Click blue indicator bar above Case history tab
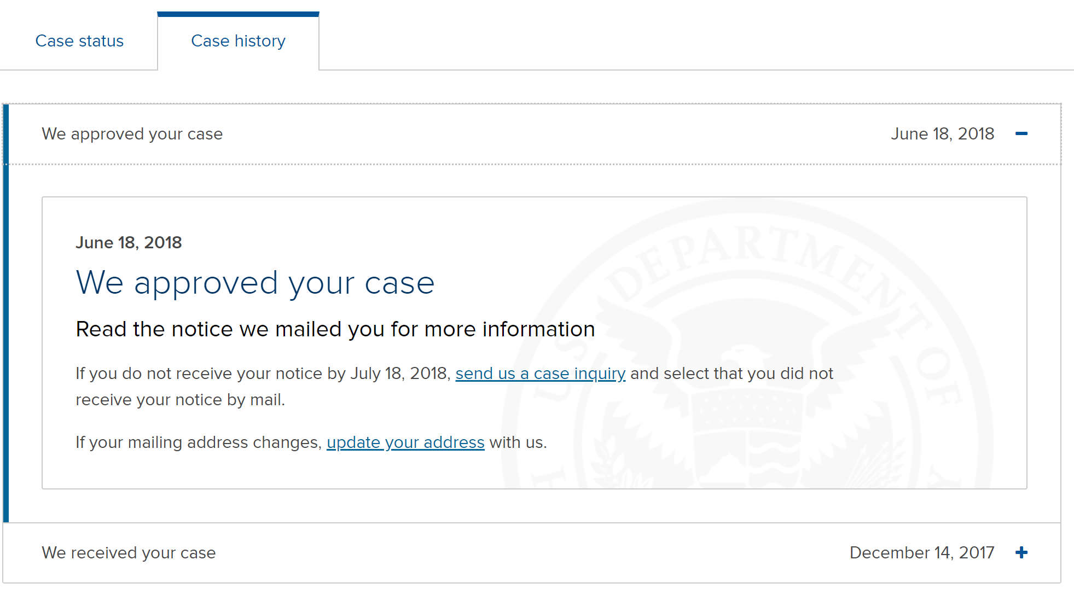 click(x=238, y=14)
